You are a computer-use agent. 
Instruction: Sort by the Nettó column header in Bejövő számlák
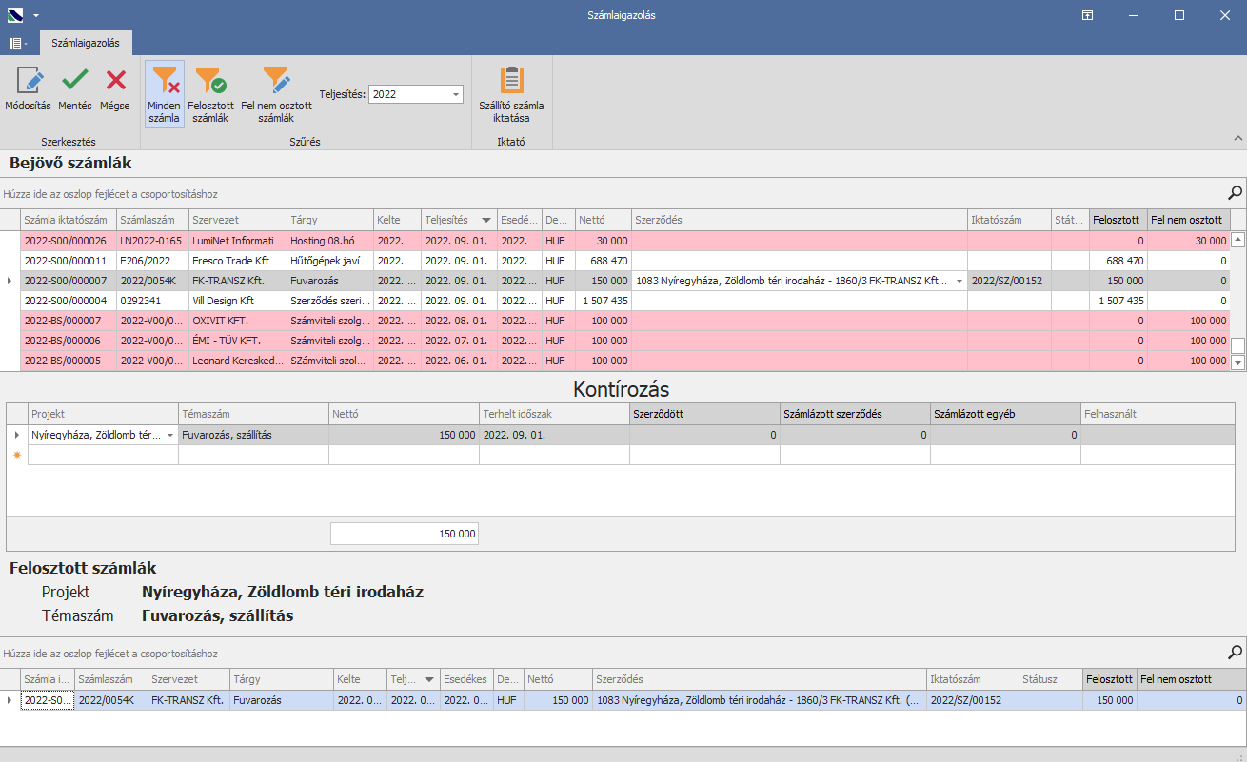point(602,220)
